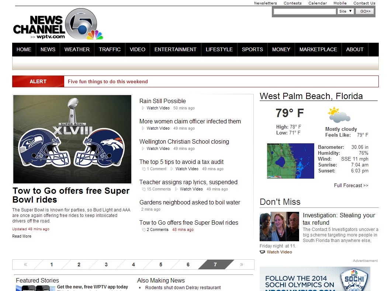
Task: Open alert: Five fun things this weekend
Action: point(108,81)
